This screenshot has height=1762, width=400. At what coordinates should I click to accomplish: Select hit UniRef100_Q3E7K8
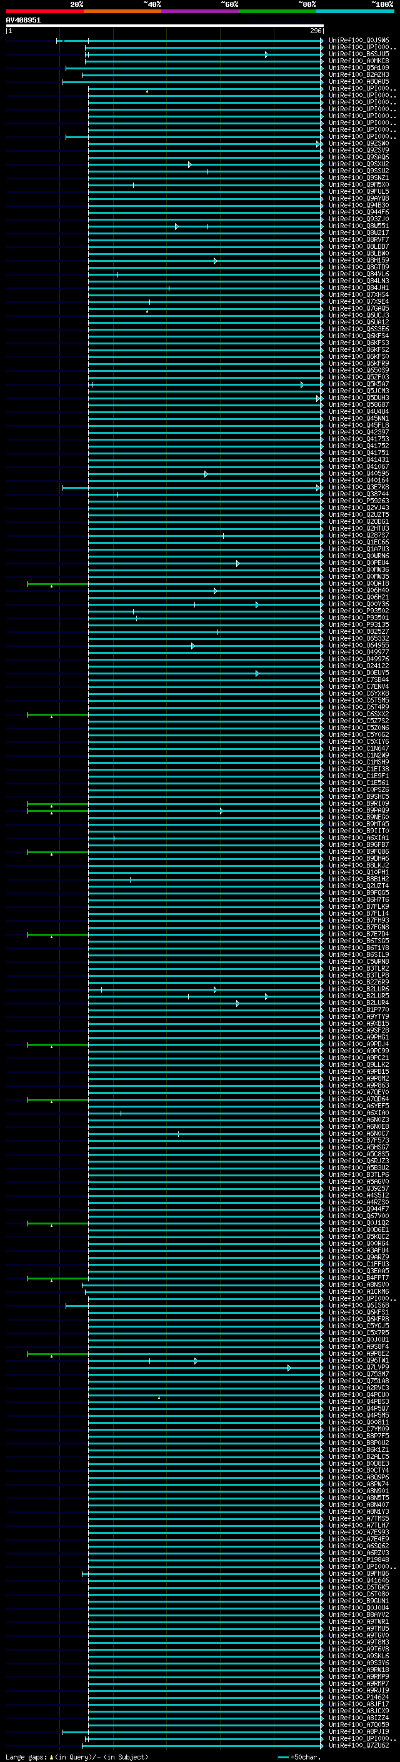359,488
